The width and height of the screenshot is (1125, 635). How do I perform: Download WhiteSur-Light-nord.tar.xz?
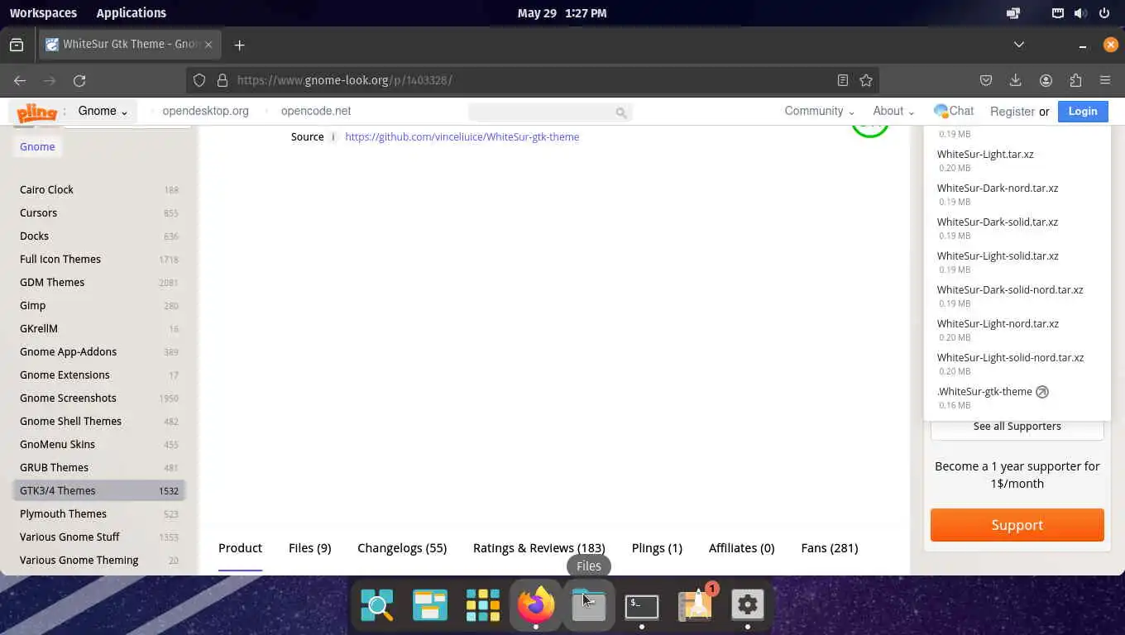click(x=998, y=323)
